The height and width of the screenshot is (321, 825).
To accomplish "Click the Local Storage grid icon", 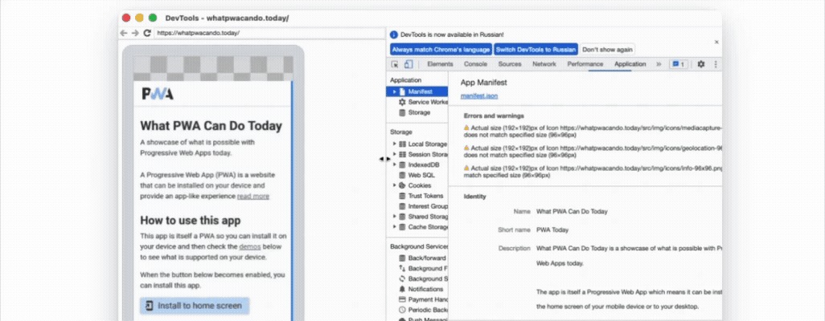I will pos(403,144).
